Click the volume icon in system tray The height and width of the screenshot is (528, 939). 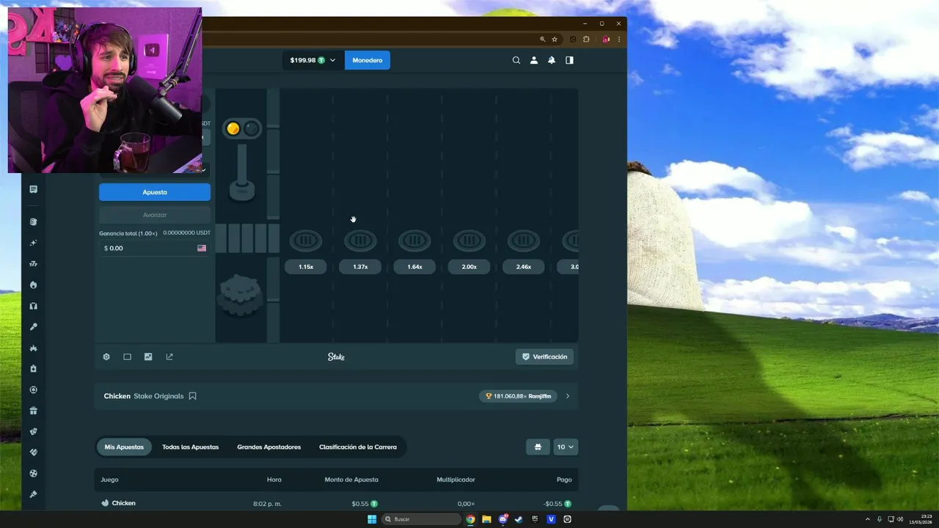(901, 519)
